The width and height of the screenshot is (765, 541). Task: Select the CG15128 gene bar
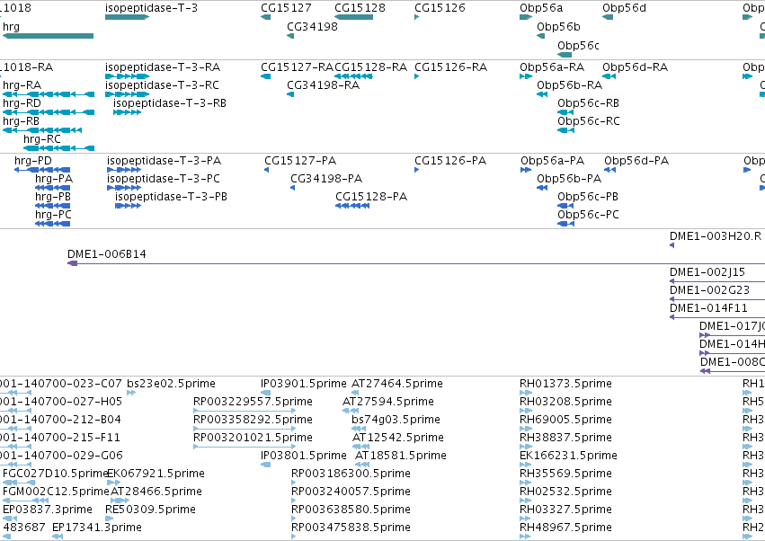[x=353, y=17]
